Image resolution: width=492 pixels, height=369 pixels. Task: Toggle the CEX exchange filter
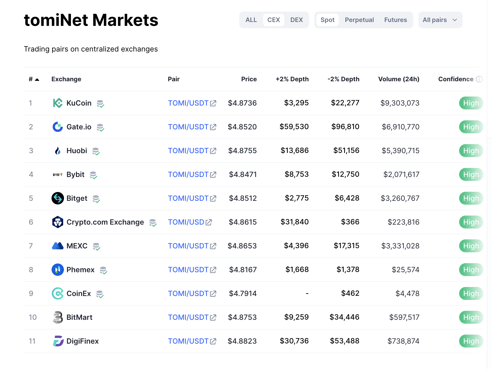273,20
